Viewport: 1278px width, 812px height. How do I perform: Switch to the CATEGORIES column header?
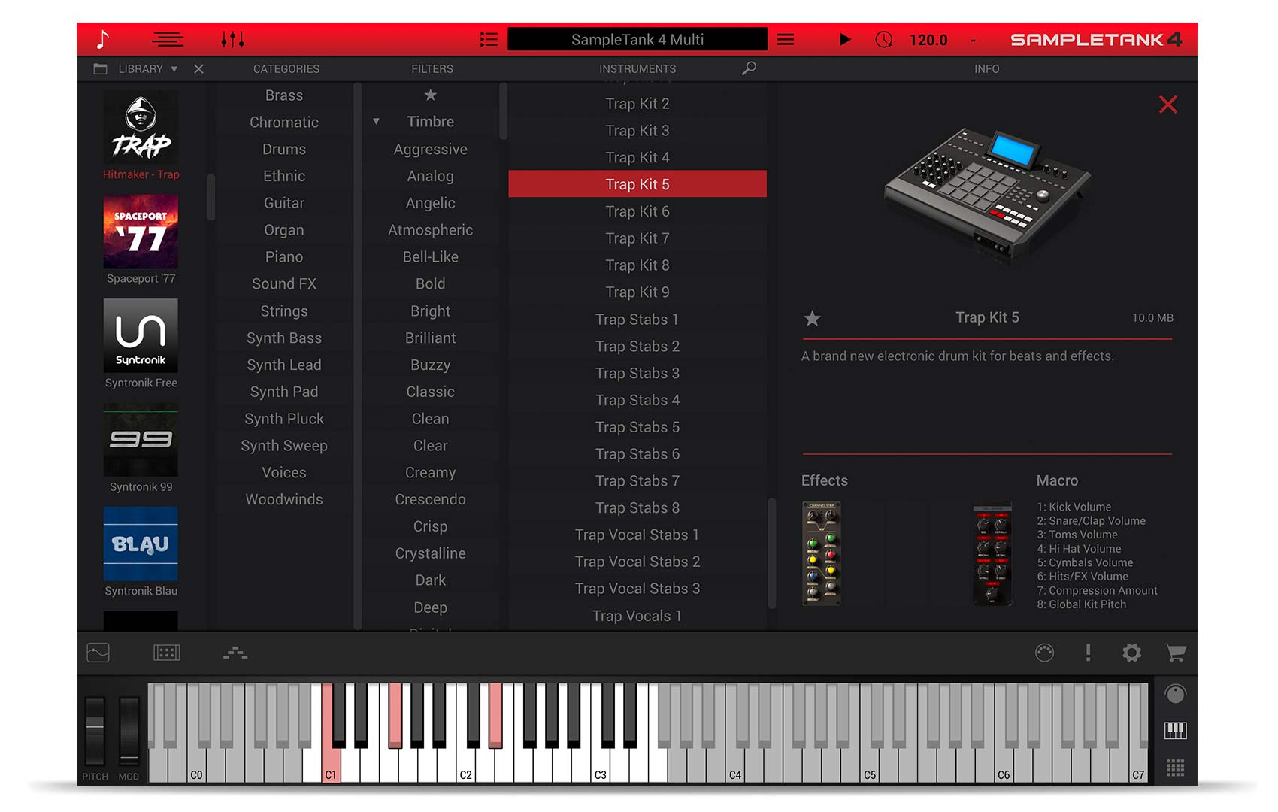[286, 68]
